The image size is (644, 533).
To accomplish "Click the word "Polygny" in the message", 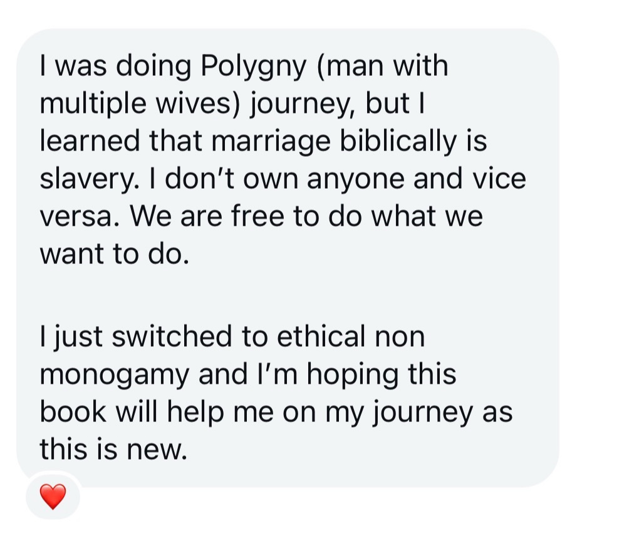I will click(x=254, y=66).
